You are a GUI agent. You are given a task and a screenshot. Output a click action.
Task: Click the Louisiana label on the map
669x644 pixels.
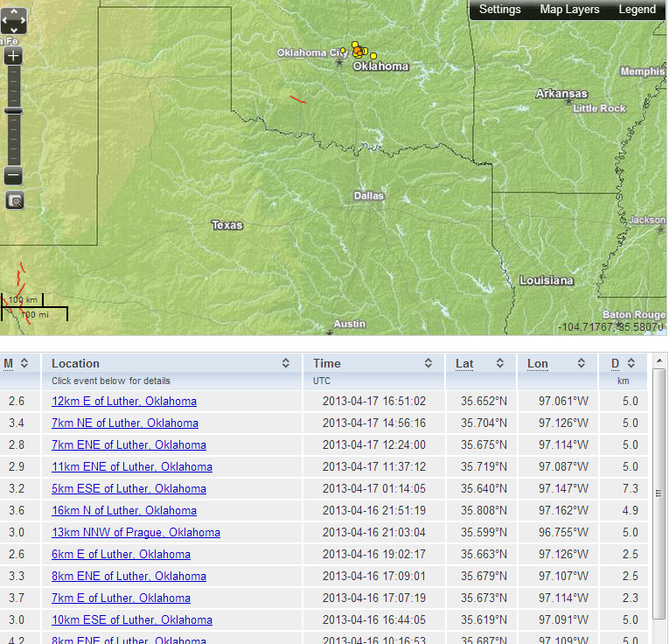click(x=546, y=280)
